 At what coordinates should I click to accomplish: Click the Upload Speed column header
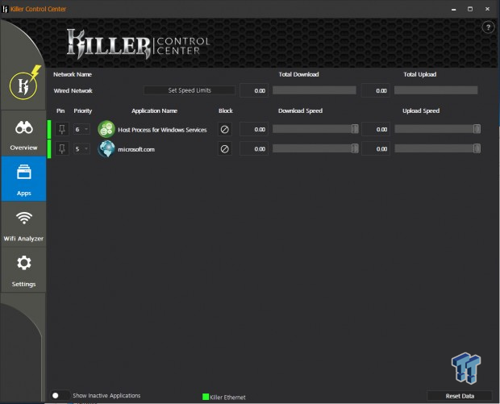coord(421,110)
